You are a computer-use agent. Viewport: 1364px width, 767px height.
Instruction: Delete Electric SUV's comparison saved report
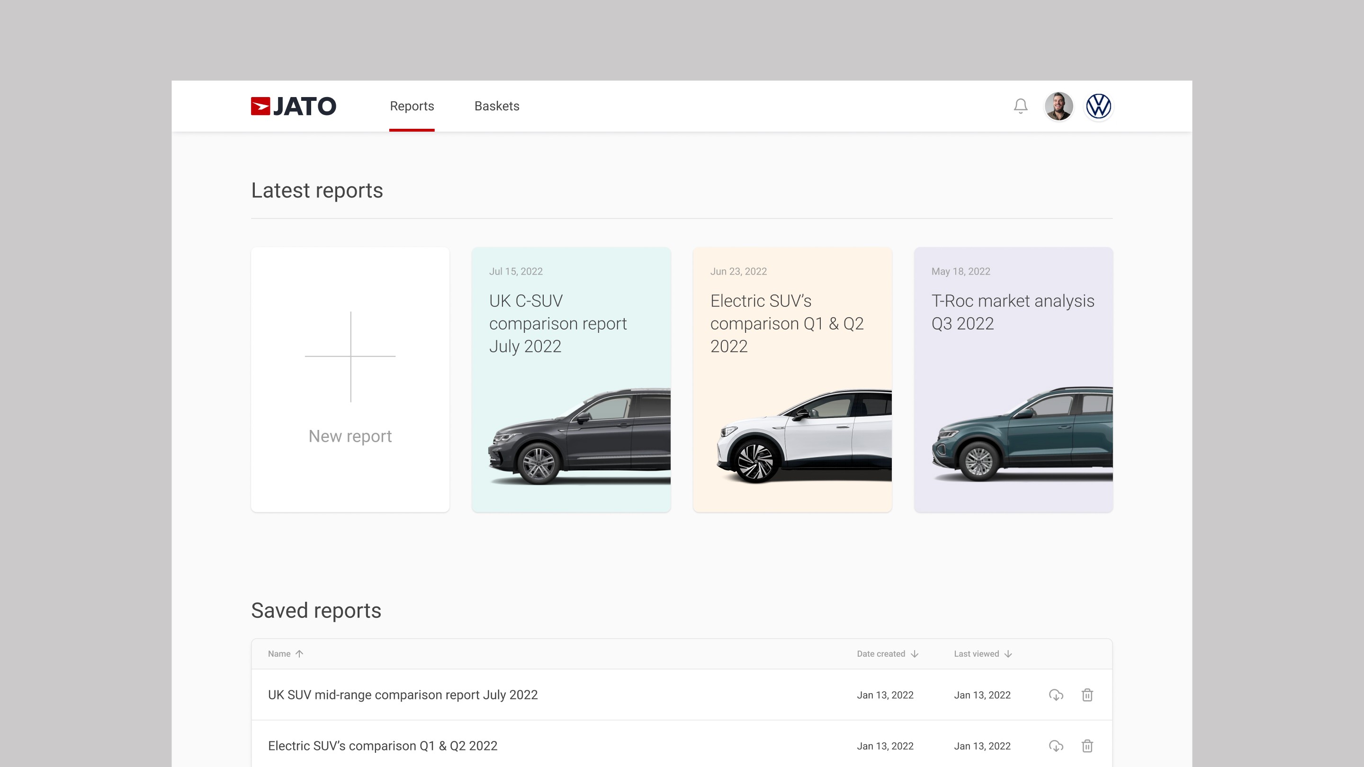(1087, 746)
